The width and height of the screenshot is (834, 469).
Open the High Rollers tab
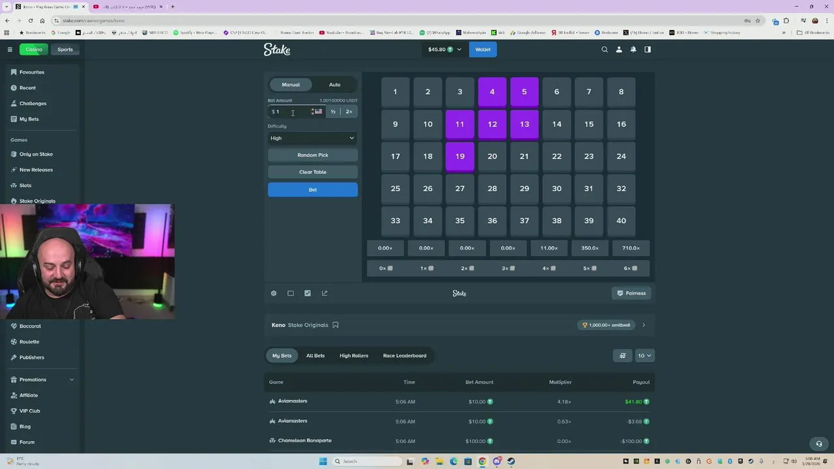(354, 356)
